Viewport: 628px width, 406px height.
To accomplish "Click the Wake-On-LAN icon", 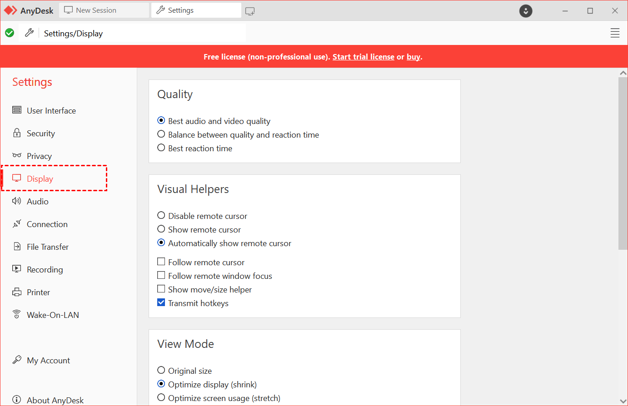I will [17, 314].
